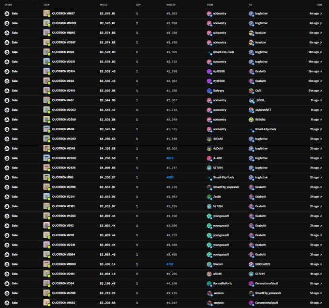Open the Smart-Flip-Tools buyer profile in QUOTRON #1414 row

[x=266, y=129]
